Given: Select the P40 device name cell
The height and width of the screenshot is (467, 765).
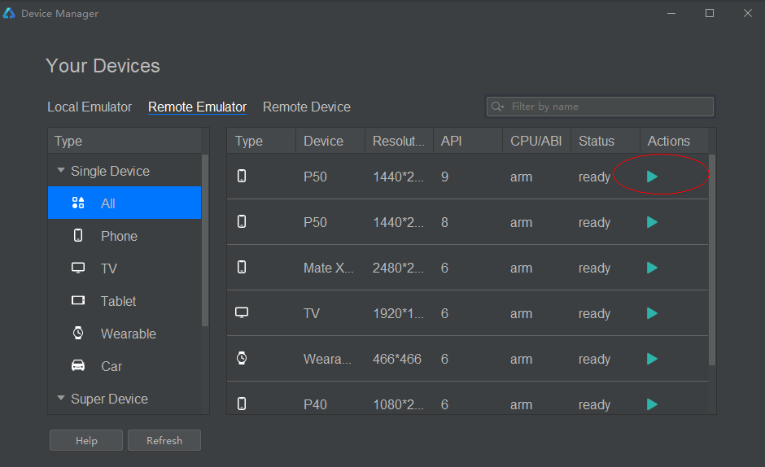Looking at the screenshot, I should (315, 404).
